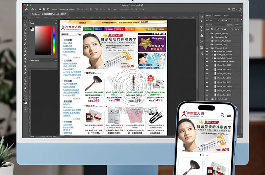Click the SKII link in sidebar
This screenshot has width=265, height=175.
[65, 54]
